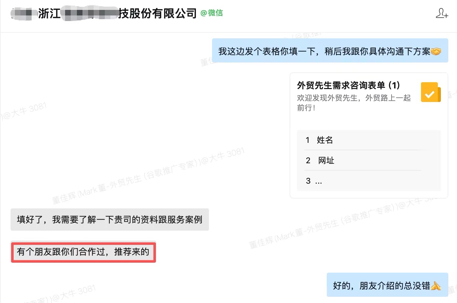Click the yellow checkmark form icon
The image size is (457, 303).
coord(430,92)
